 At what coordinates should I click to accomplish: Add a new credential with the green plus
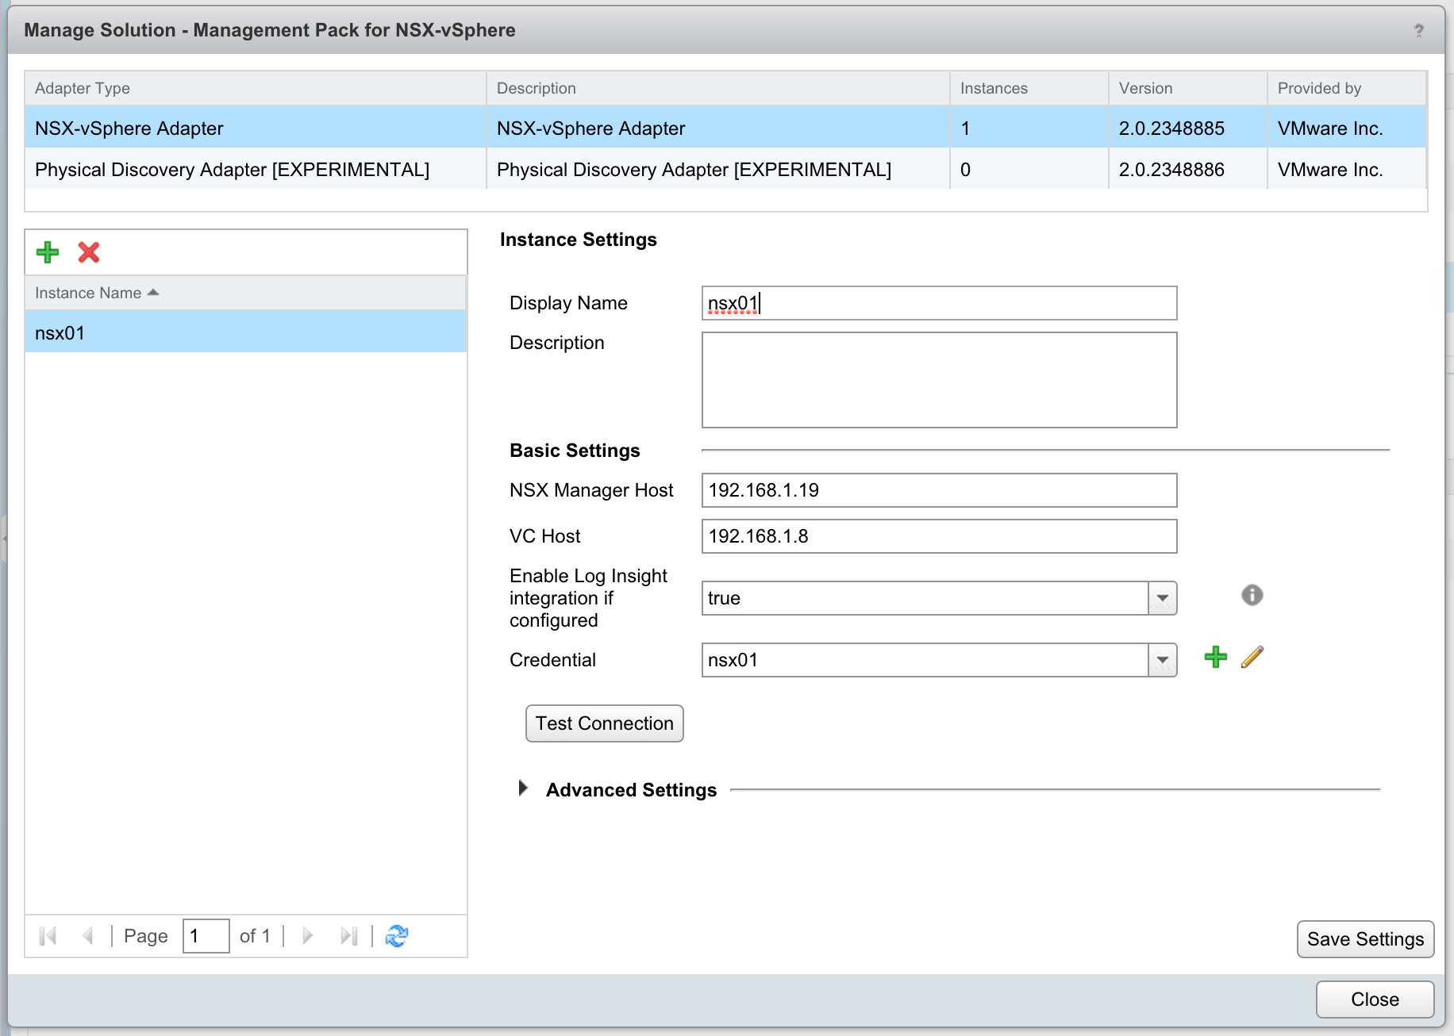[x=1215, y=657]
